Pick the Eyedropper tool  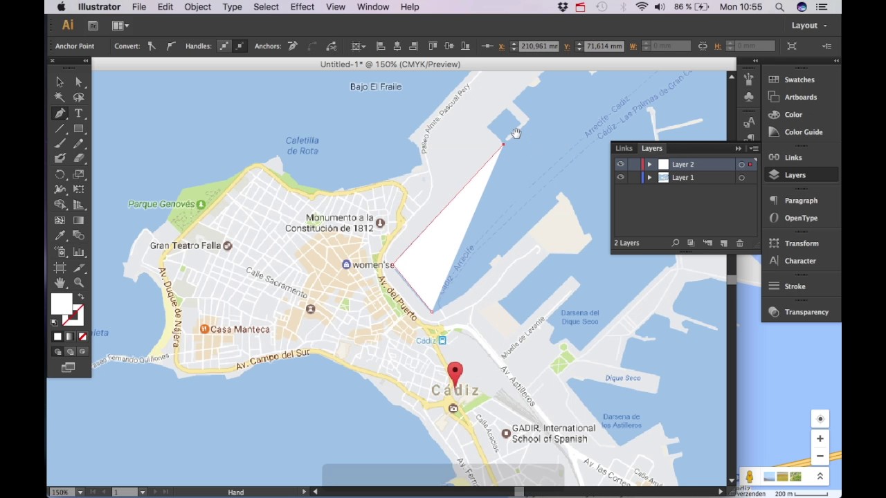pyautogui.click(x=60, y=236)
